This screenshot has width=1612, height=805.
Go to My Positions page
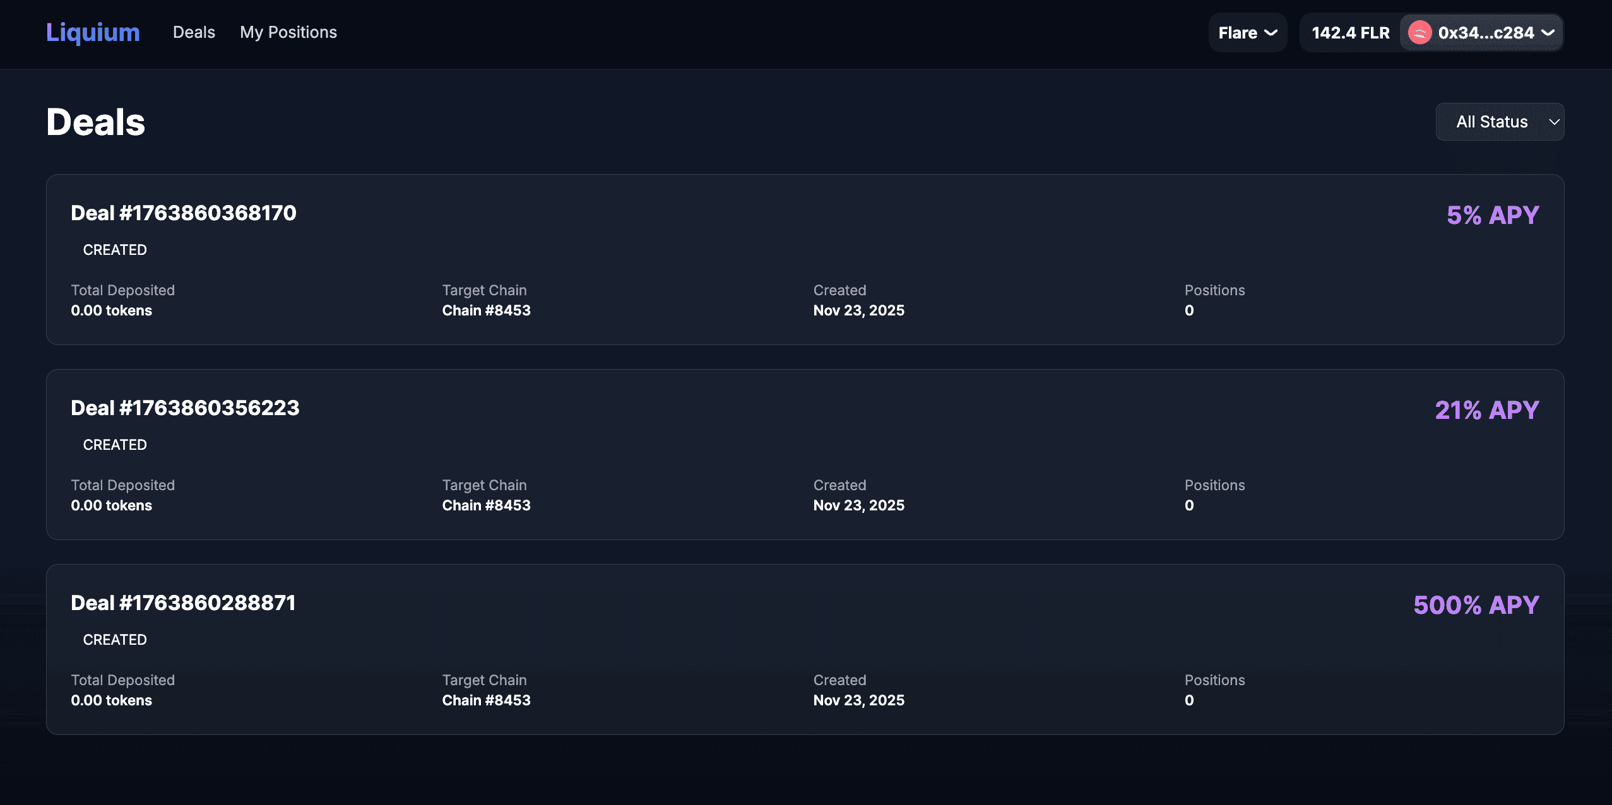pyautogui.click(x=288, y=32)
